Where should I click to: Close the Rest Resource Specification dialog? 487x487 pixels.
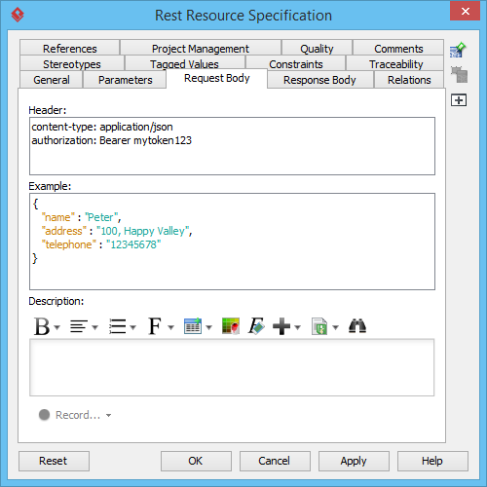[x=465, y=11]
